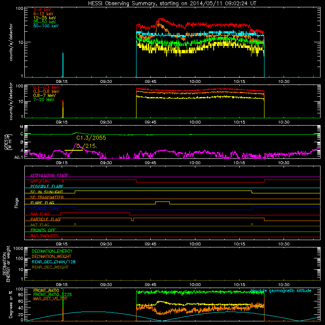
Task: Click the yellow FRONT_RATIO legend label
Action: pos(46,290)
